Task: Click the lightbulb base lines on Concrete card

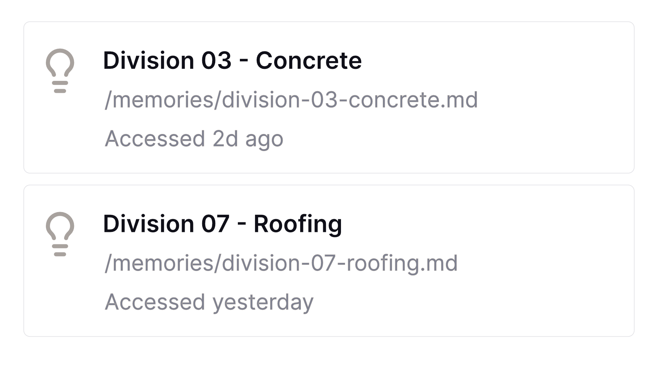Action: click(60, 87)
